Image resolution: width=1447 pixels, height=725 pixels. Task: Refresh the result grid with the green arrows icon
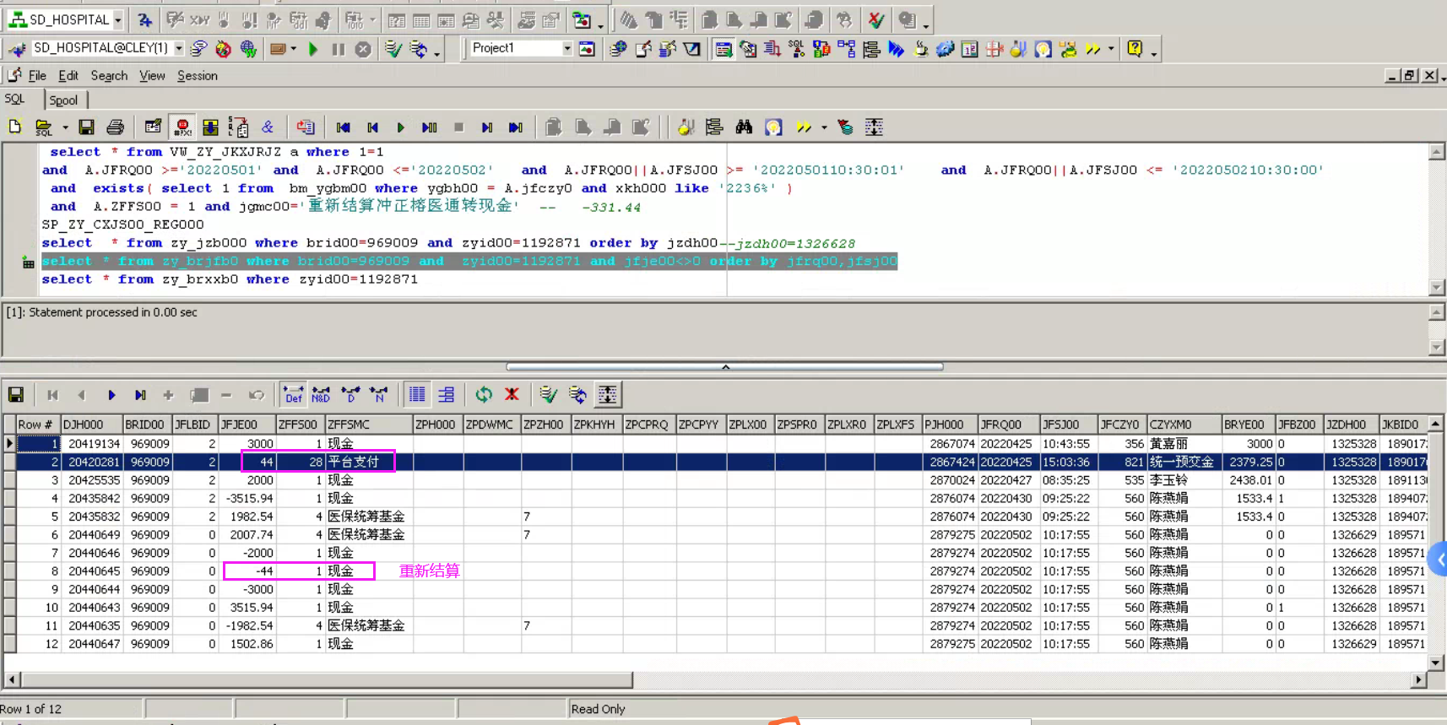484,395
